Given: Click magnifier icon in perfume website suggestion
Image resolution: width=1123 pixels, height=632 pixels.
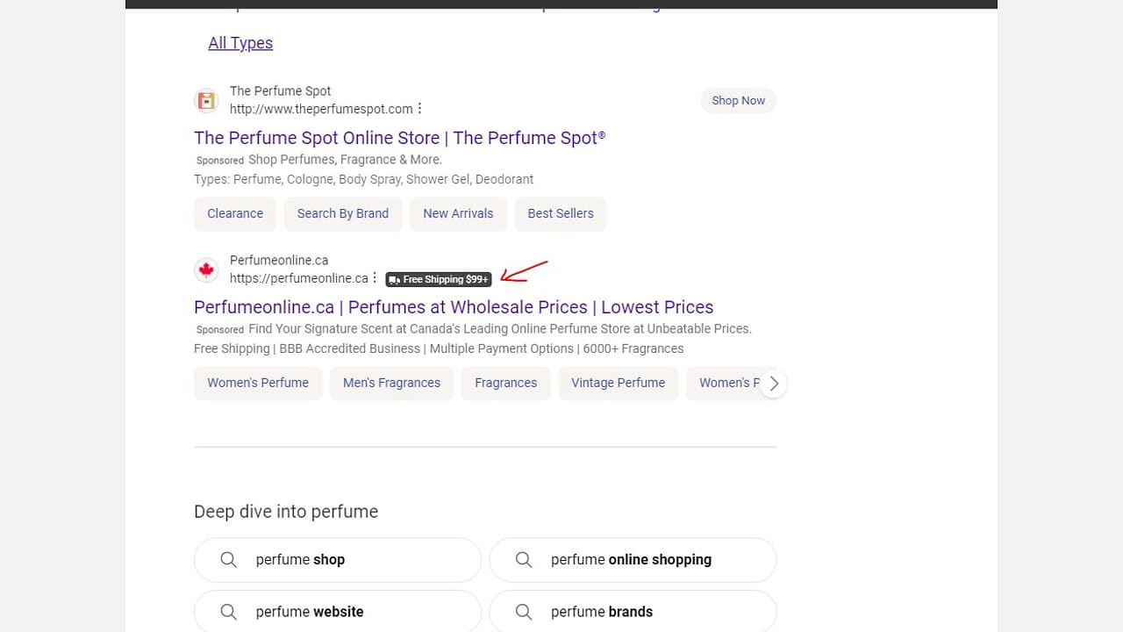Looking at the screenshot, I should click(x=228, y=612).
